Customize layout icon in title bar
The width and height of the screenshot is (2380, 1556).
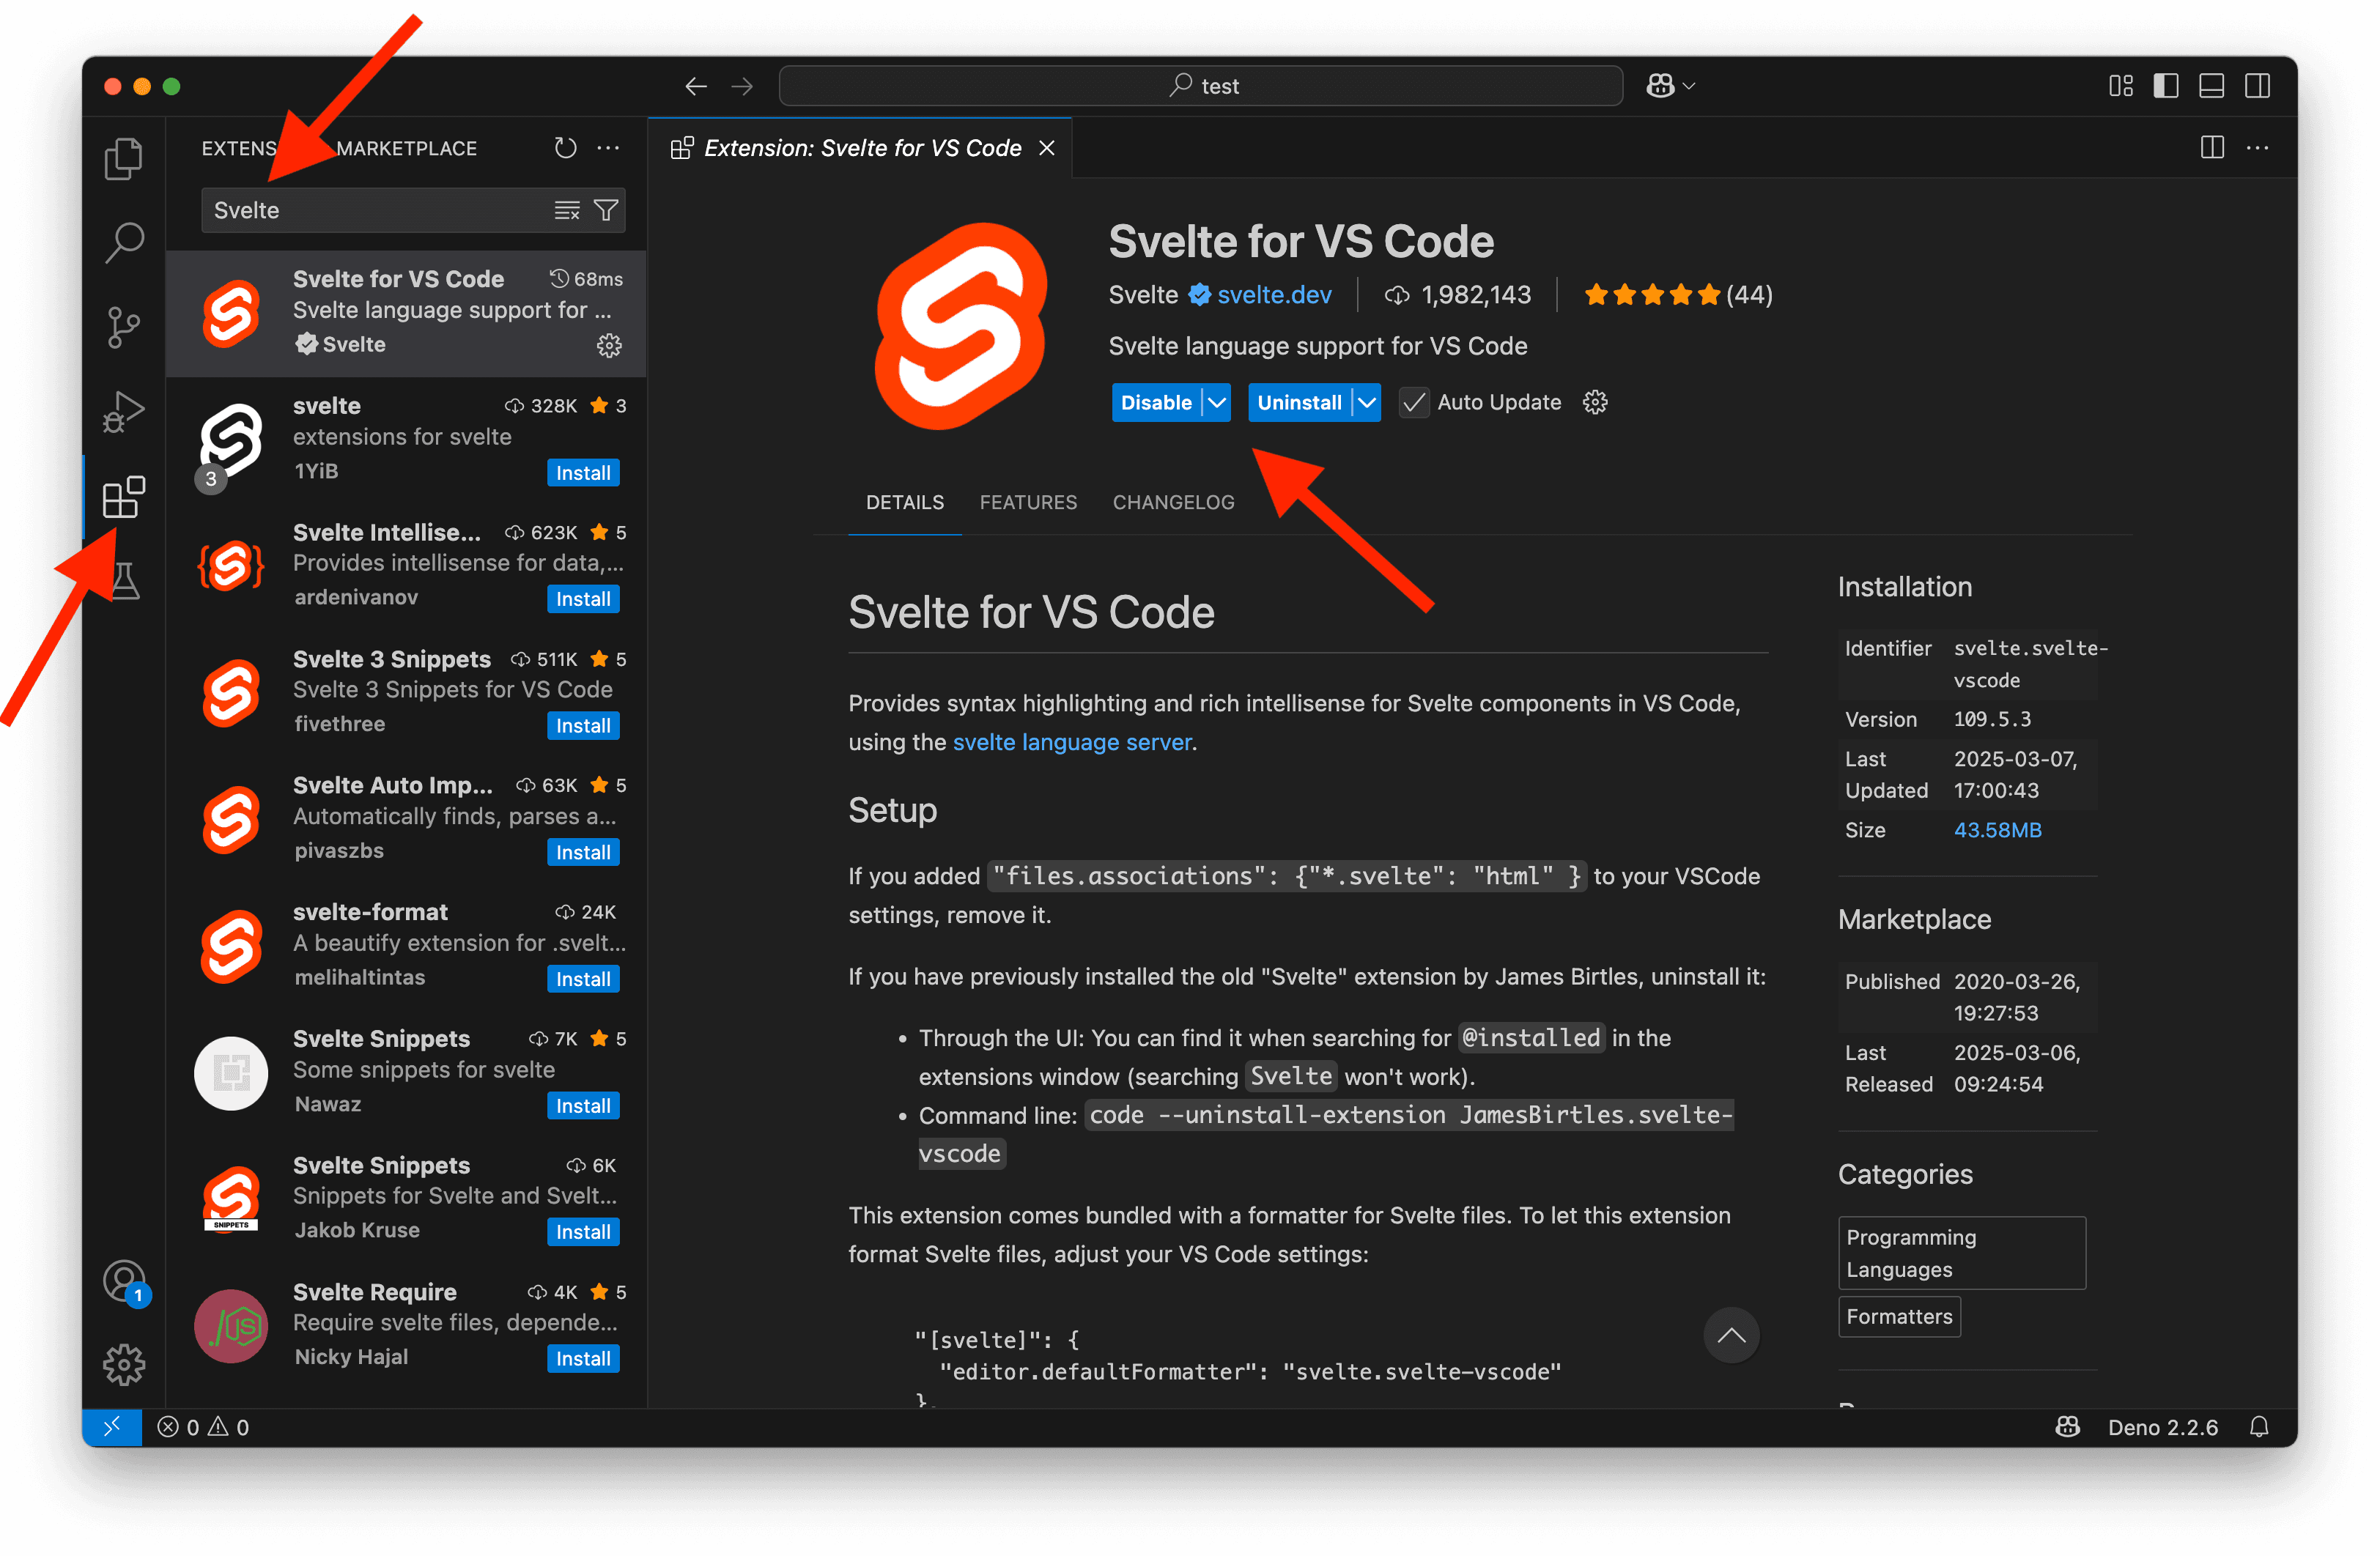[2120, 86]
